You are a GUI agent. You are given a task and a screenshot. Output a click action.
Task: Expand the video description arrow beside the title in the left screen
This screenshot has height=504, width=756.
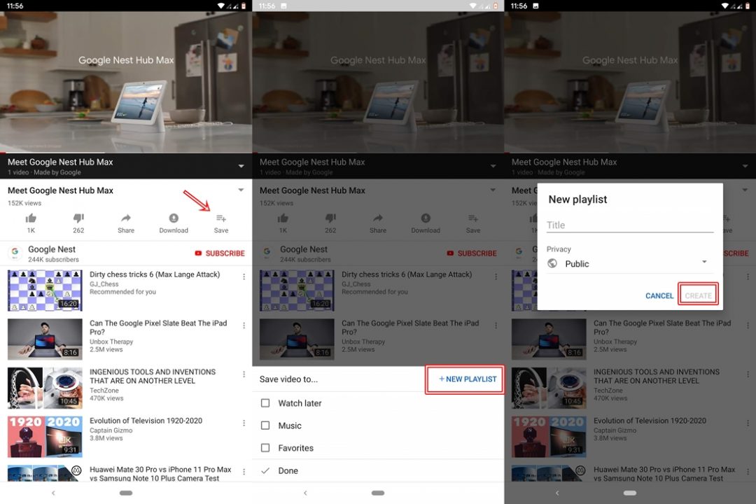[x=241, y=190]
